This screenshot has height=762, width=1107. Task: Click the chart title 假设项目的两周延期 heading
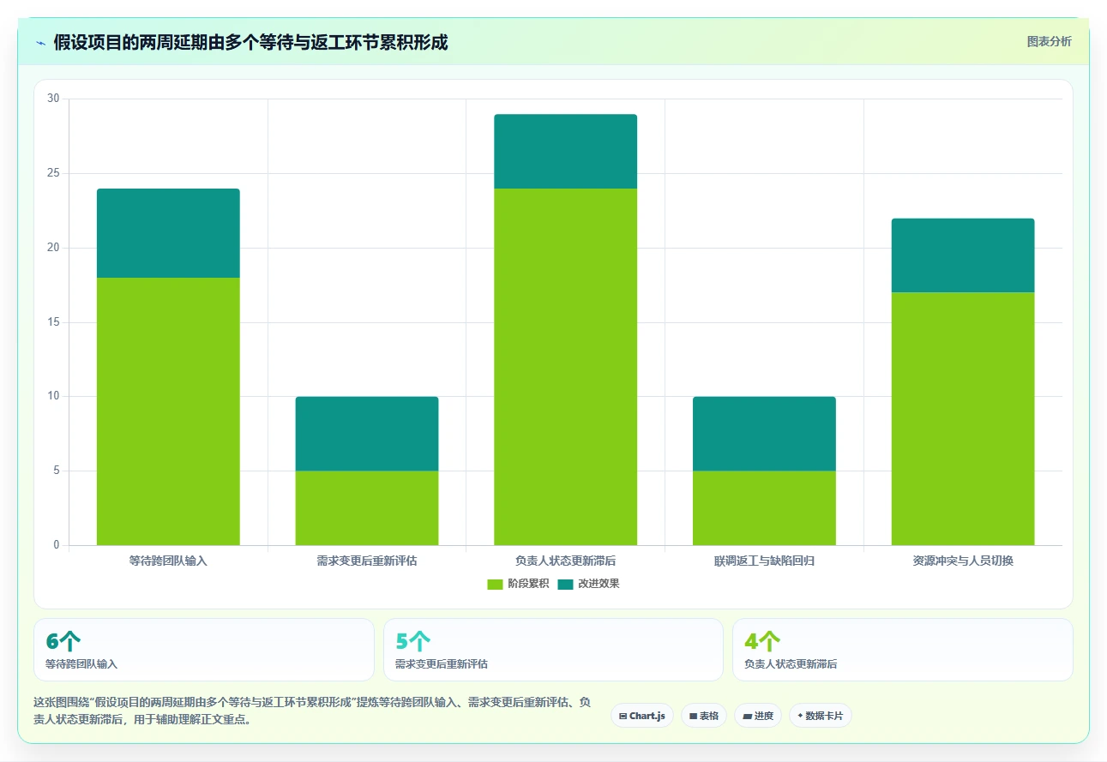[x=250, y=42]
